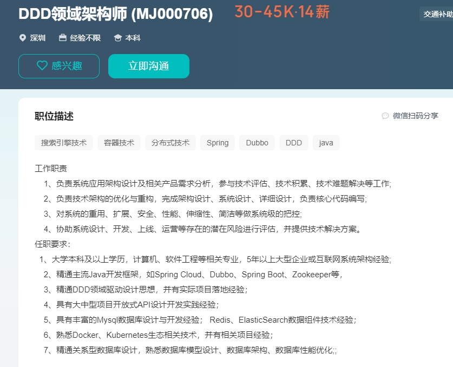The width and height of the screenshot is (453, 367).
Task: Click the WeChat chat bubble share icon
Action: pos(385,116)
